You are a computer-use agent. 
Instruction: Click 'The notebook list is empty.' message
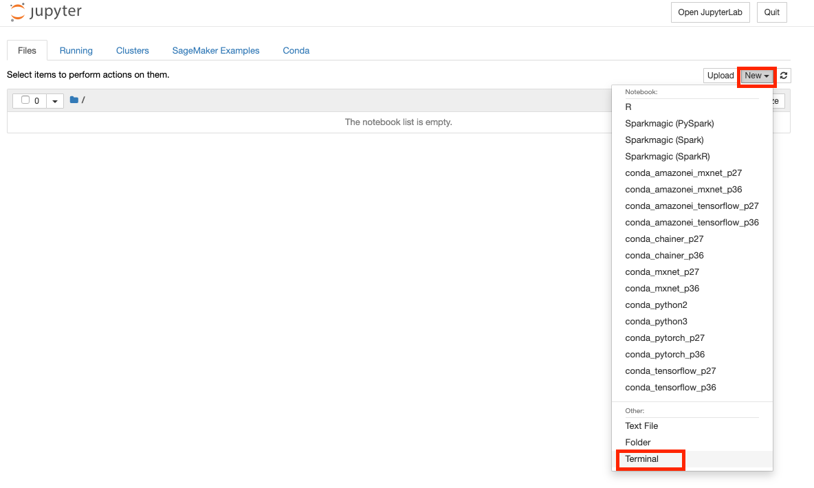(399, 122)
